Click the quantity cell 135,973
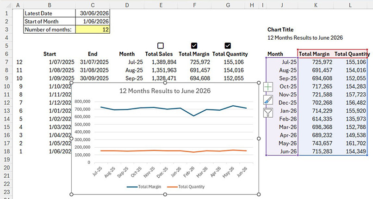The width and height of the screenshot is (373, 199). point(350,119)
